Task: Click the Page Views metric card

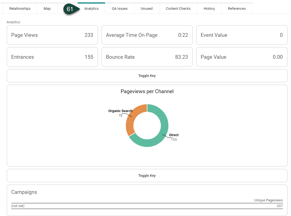Action: pos(52,35)
